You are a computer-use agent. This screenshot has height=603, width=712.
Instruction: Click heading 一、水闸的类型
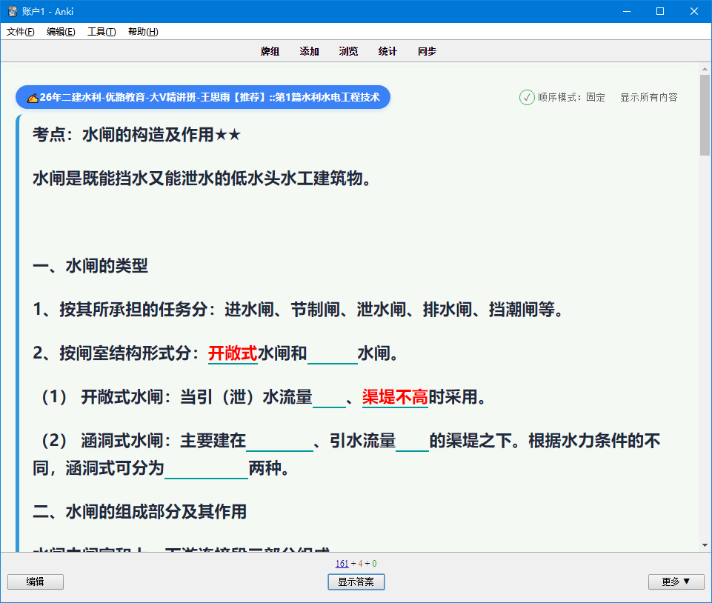(90, 266)
